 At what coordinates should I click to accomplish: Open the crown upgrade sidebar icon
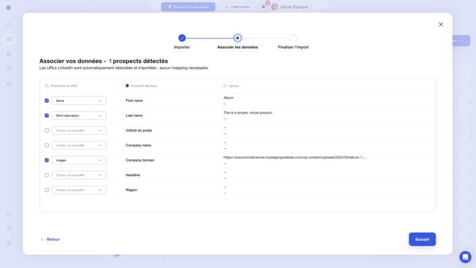[9, 214]
